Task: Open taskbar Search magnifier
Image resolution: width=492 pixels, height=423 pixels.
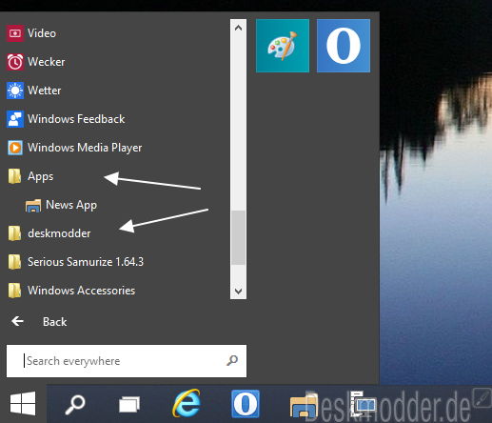Action: point(75,404)
